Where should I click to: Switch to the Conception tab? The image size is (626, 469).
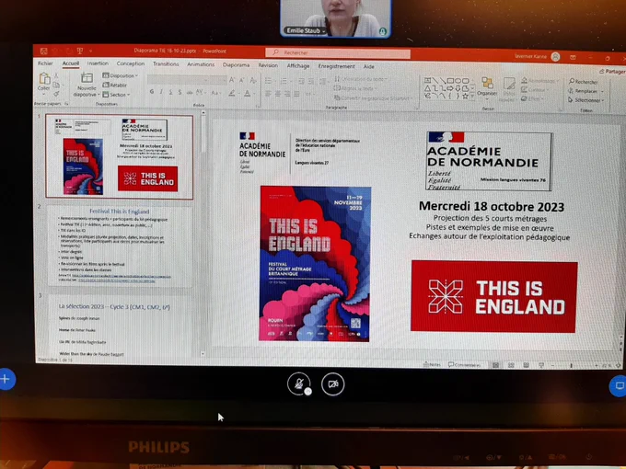(x=131, y=63)
